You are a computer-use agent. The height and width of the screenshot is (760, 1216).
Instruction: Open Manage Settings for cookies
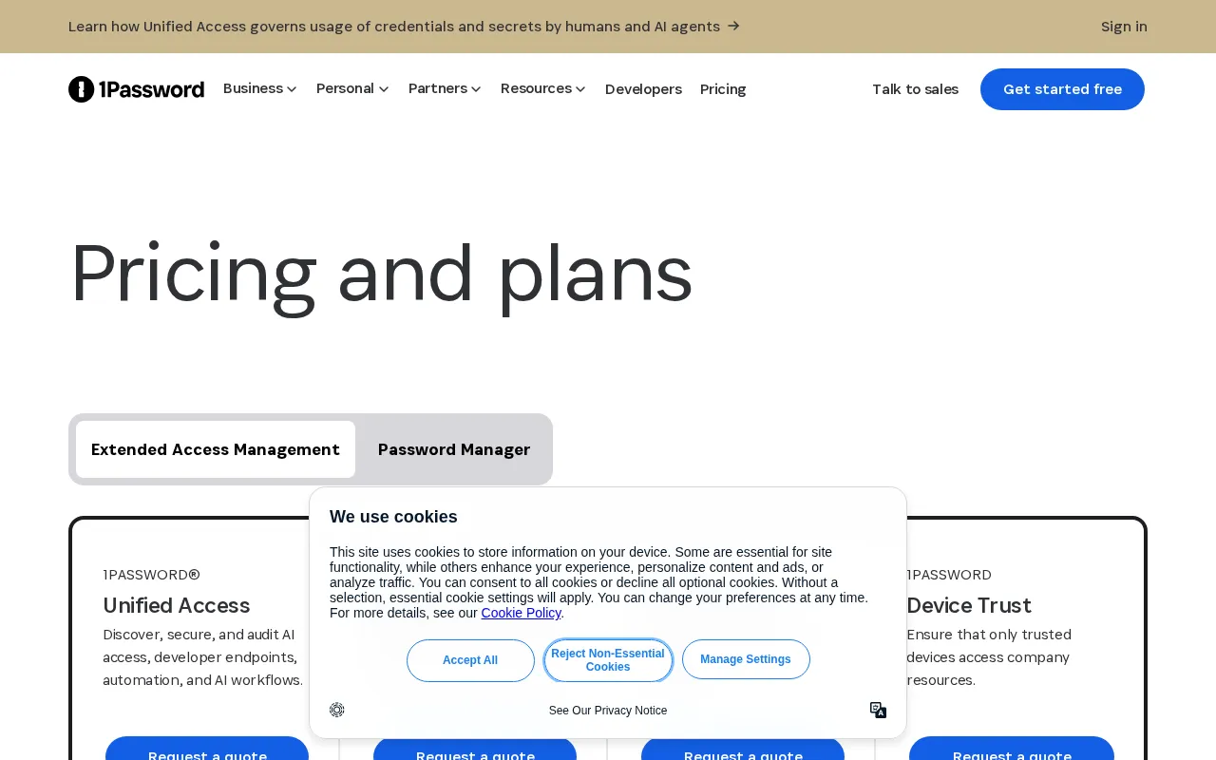(746, 660)
